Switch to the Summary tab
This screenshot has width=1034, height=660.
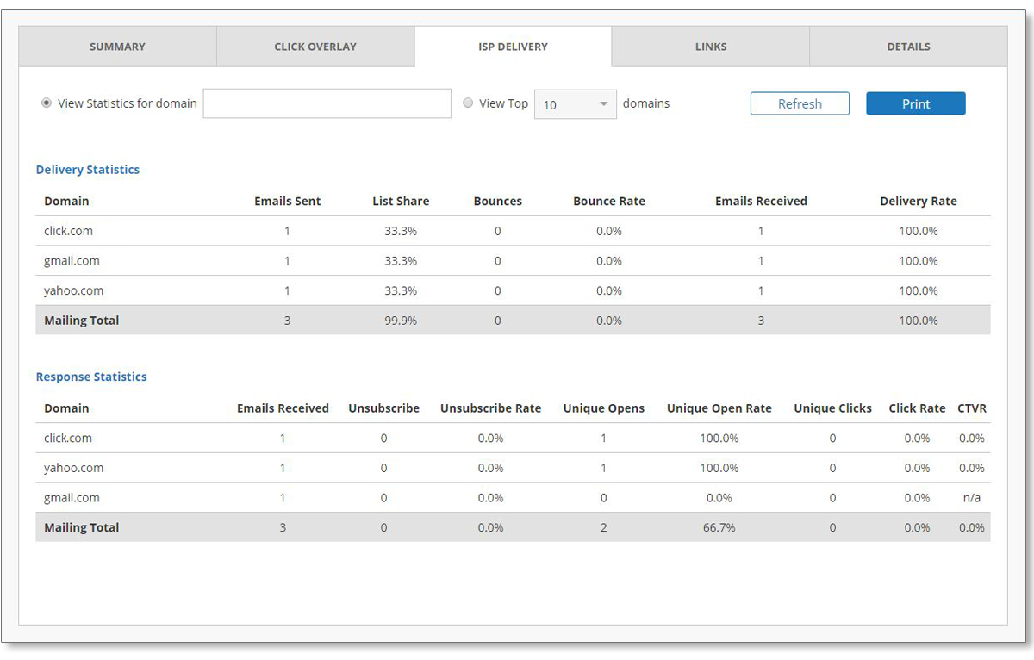coord(117,47)
